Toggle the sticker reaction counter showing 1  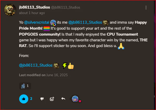coord(25,86)
